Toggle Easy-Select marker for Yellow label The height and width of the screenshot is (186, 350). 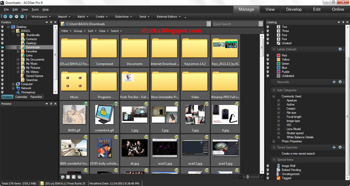[268, 60]
